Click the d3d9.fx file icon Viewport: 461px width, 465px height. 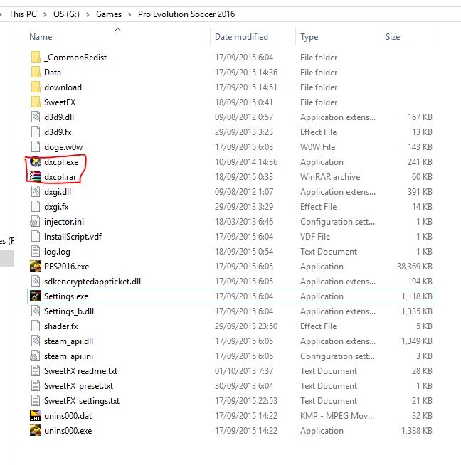[x=36, y=132]
